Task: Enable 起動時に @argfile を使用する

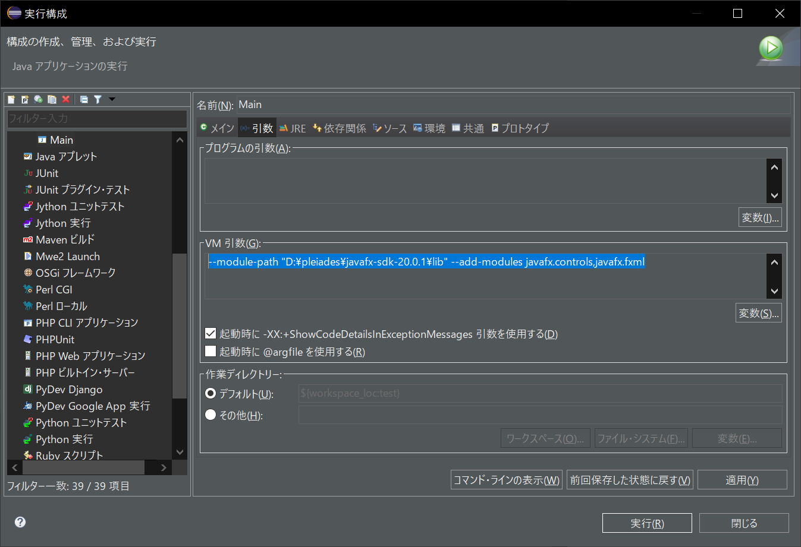Action: (x=211, y=351)
